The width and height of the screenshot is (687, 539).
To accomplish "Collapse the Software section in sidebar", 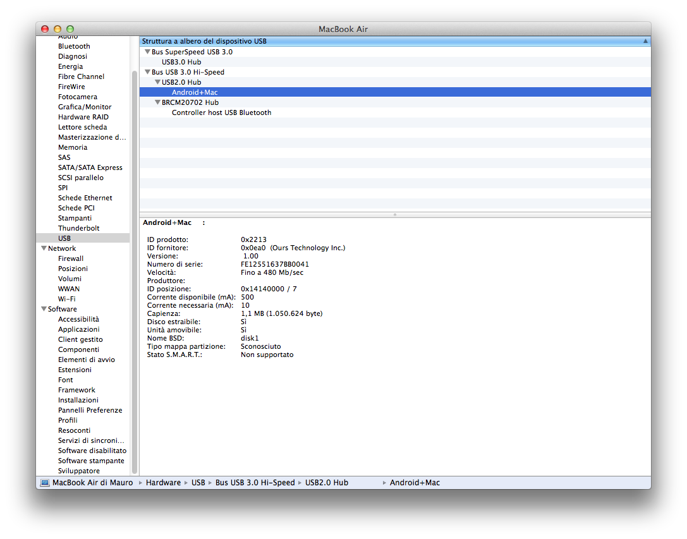I will [44, 309].
